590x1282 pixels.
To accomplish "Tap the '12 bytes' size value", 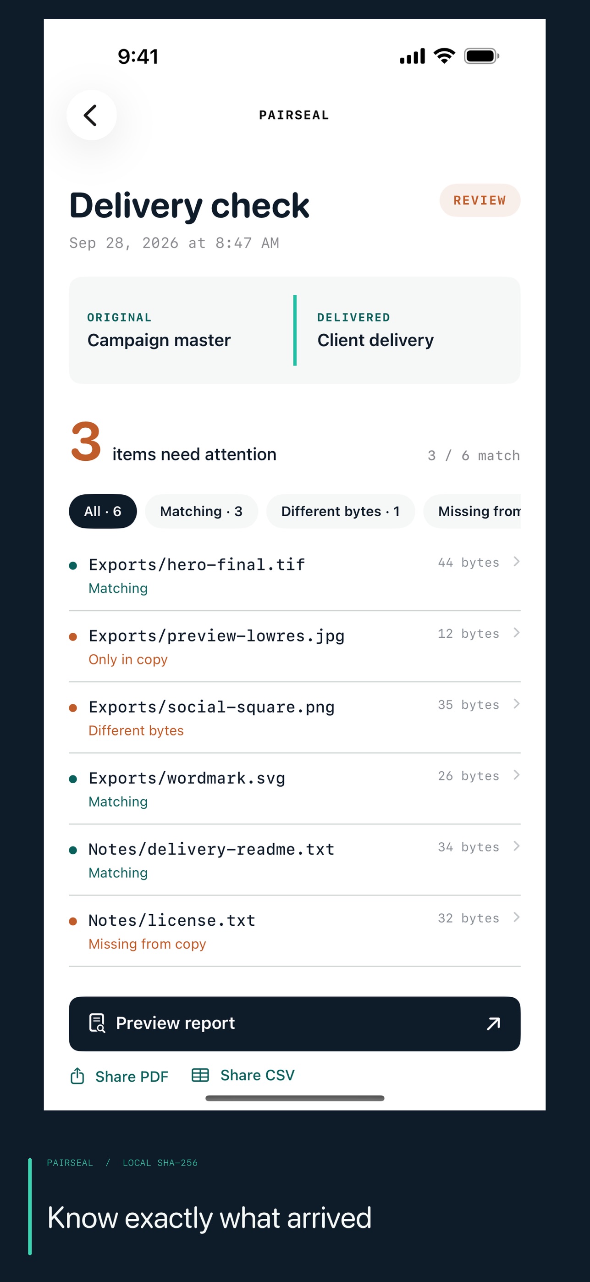I will pyautogui.click(x=468, y=634).
